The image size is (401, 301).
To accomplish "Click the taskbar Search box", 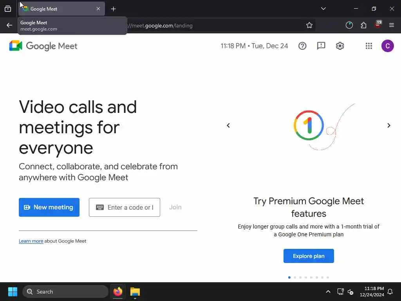I will tap(65, 292).
